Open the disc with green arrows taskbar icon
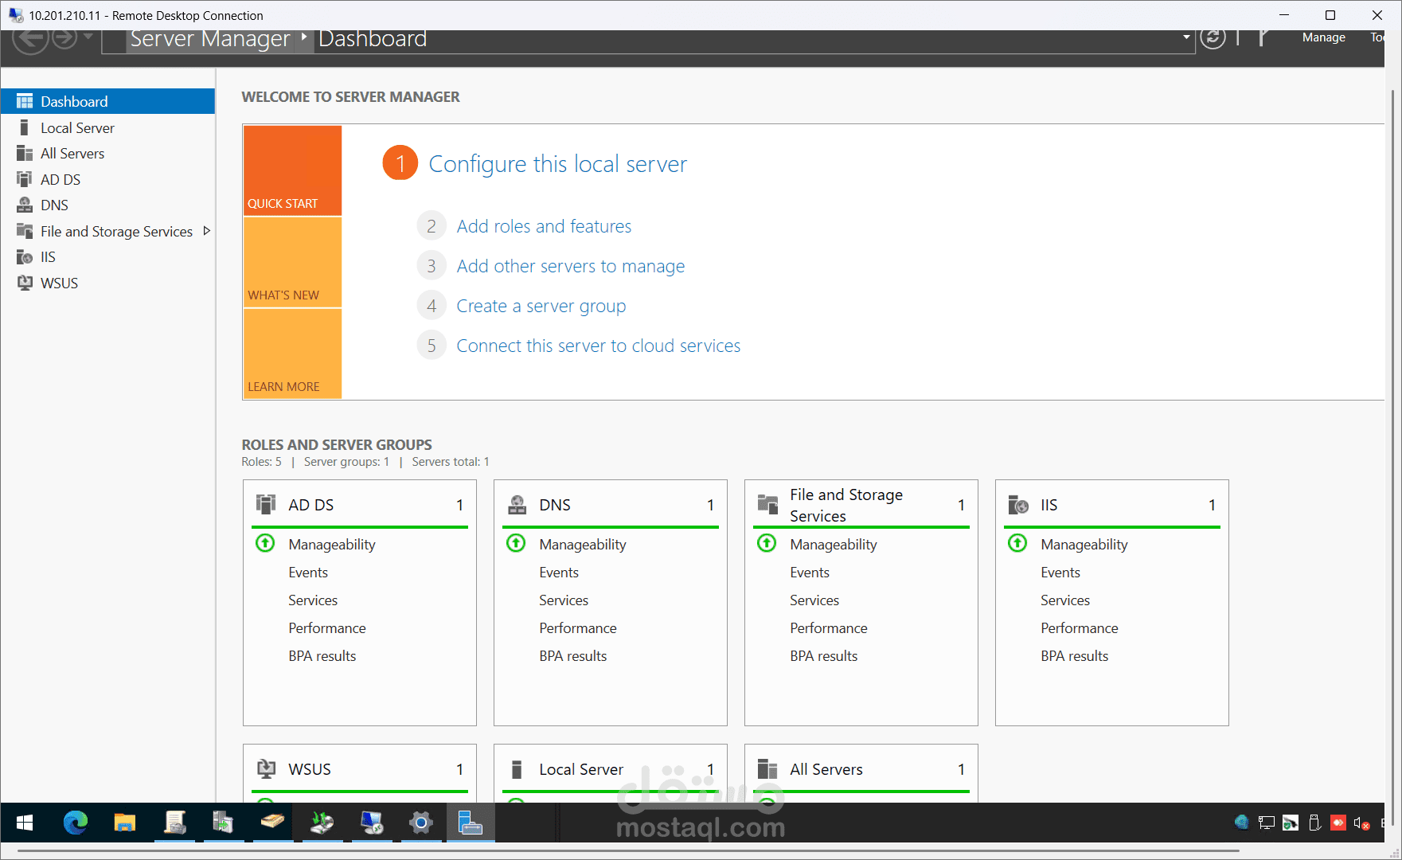The height and width of the screenshot is (860, 1402). 322,823
